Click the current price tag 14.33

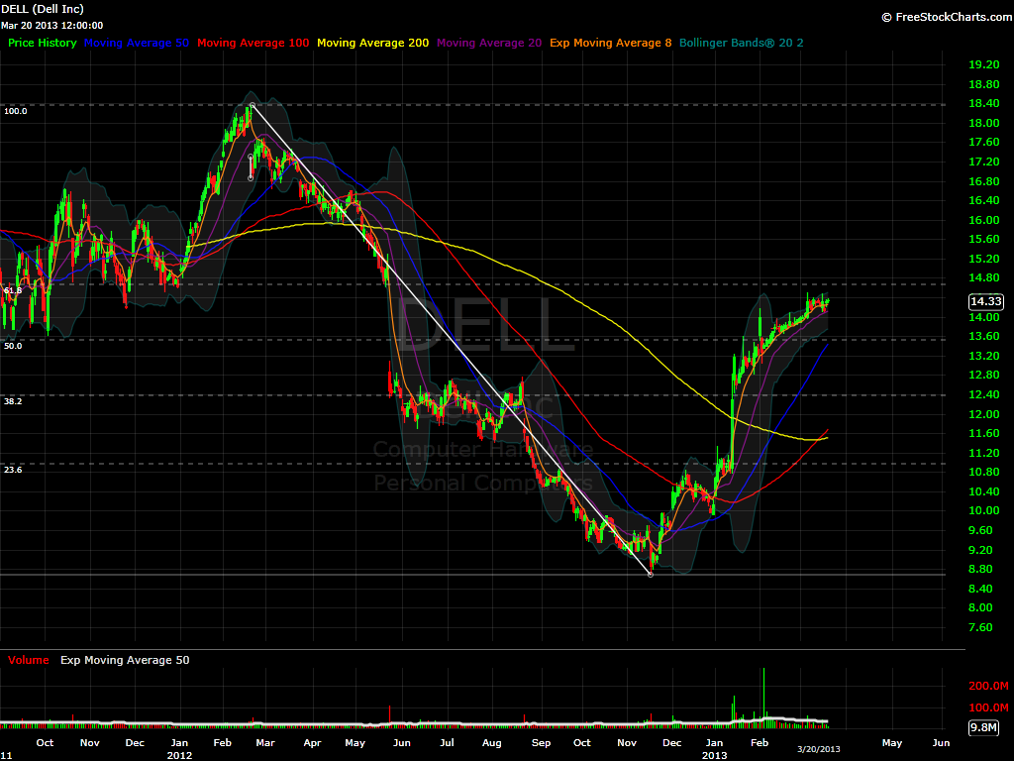986,301
